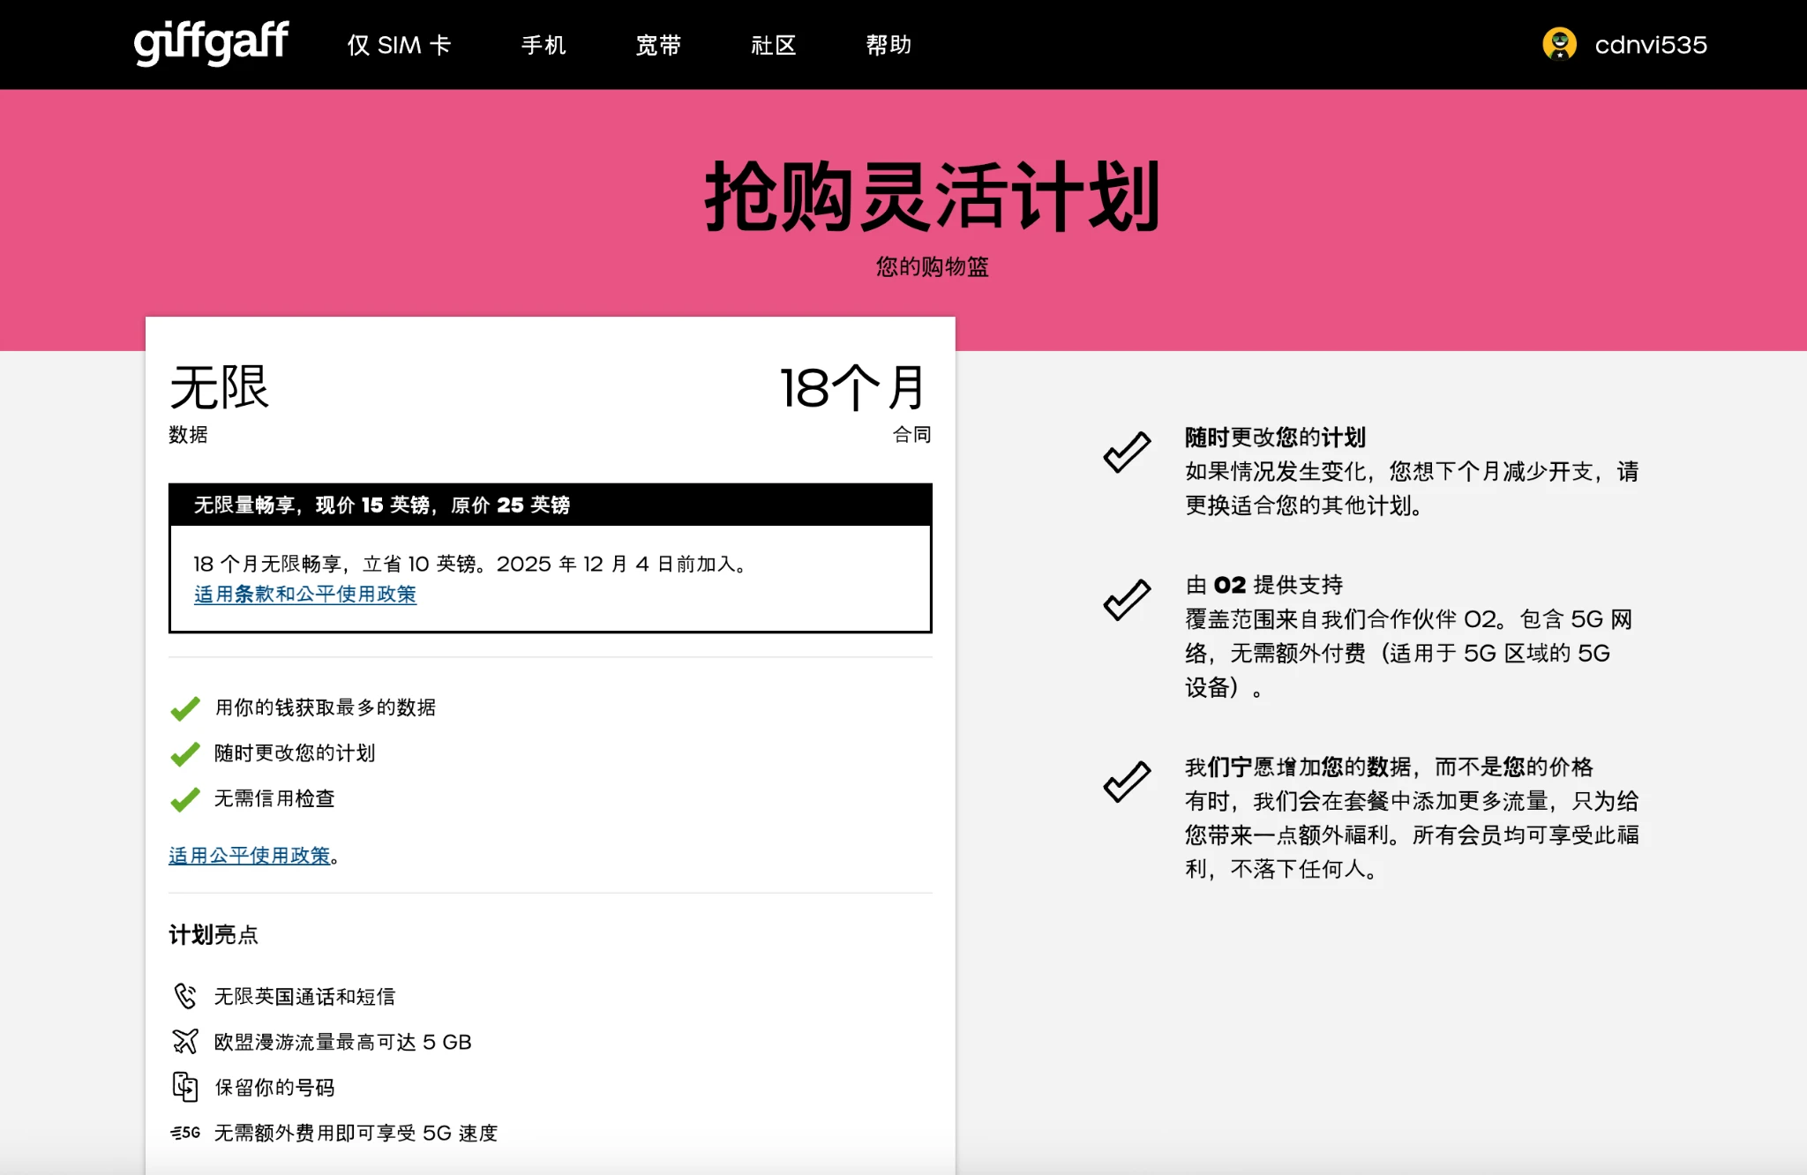Open the 仅 SIM 卡 menu

(x=399, y=45)
